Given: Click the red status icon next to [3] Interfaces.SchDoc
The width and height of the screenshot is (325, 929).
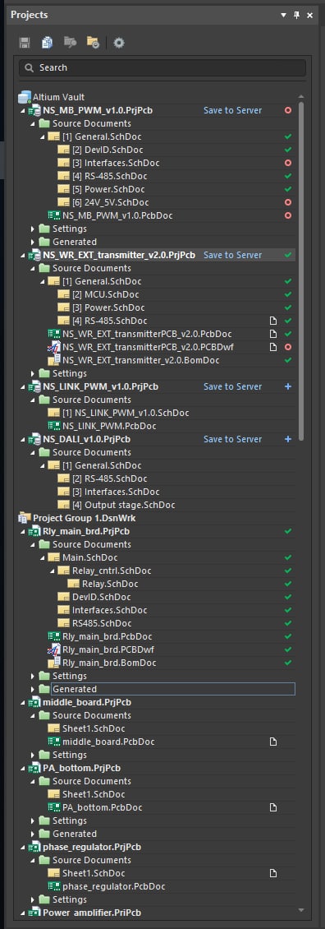Looking at the screenshot, I should point(288,163).
